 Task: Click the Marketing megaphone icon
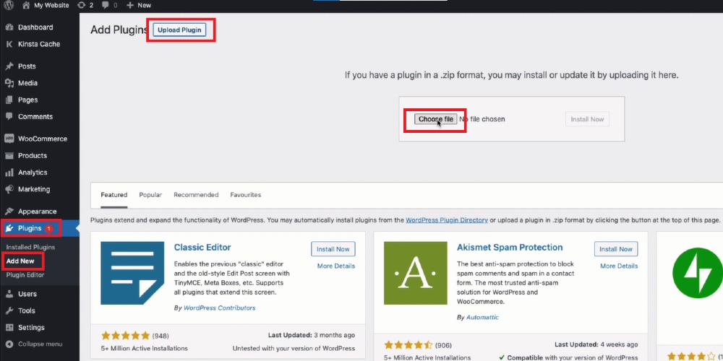coord(9,189)
